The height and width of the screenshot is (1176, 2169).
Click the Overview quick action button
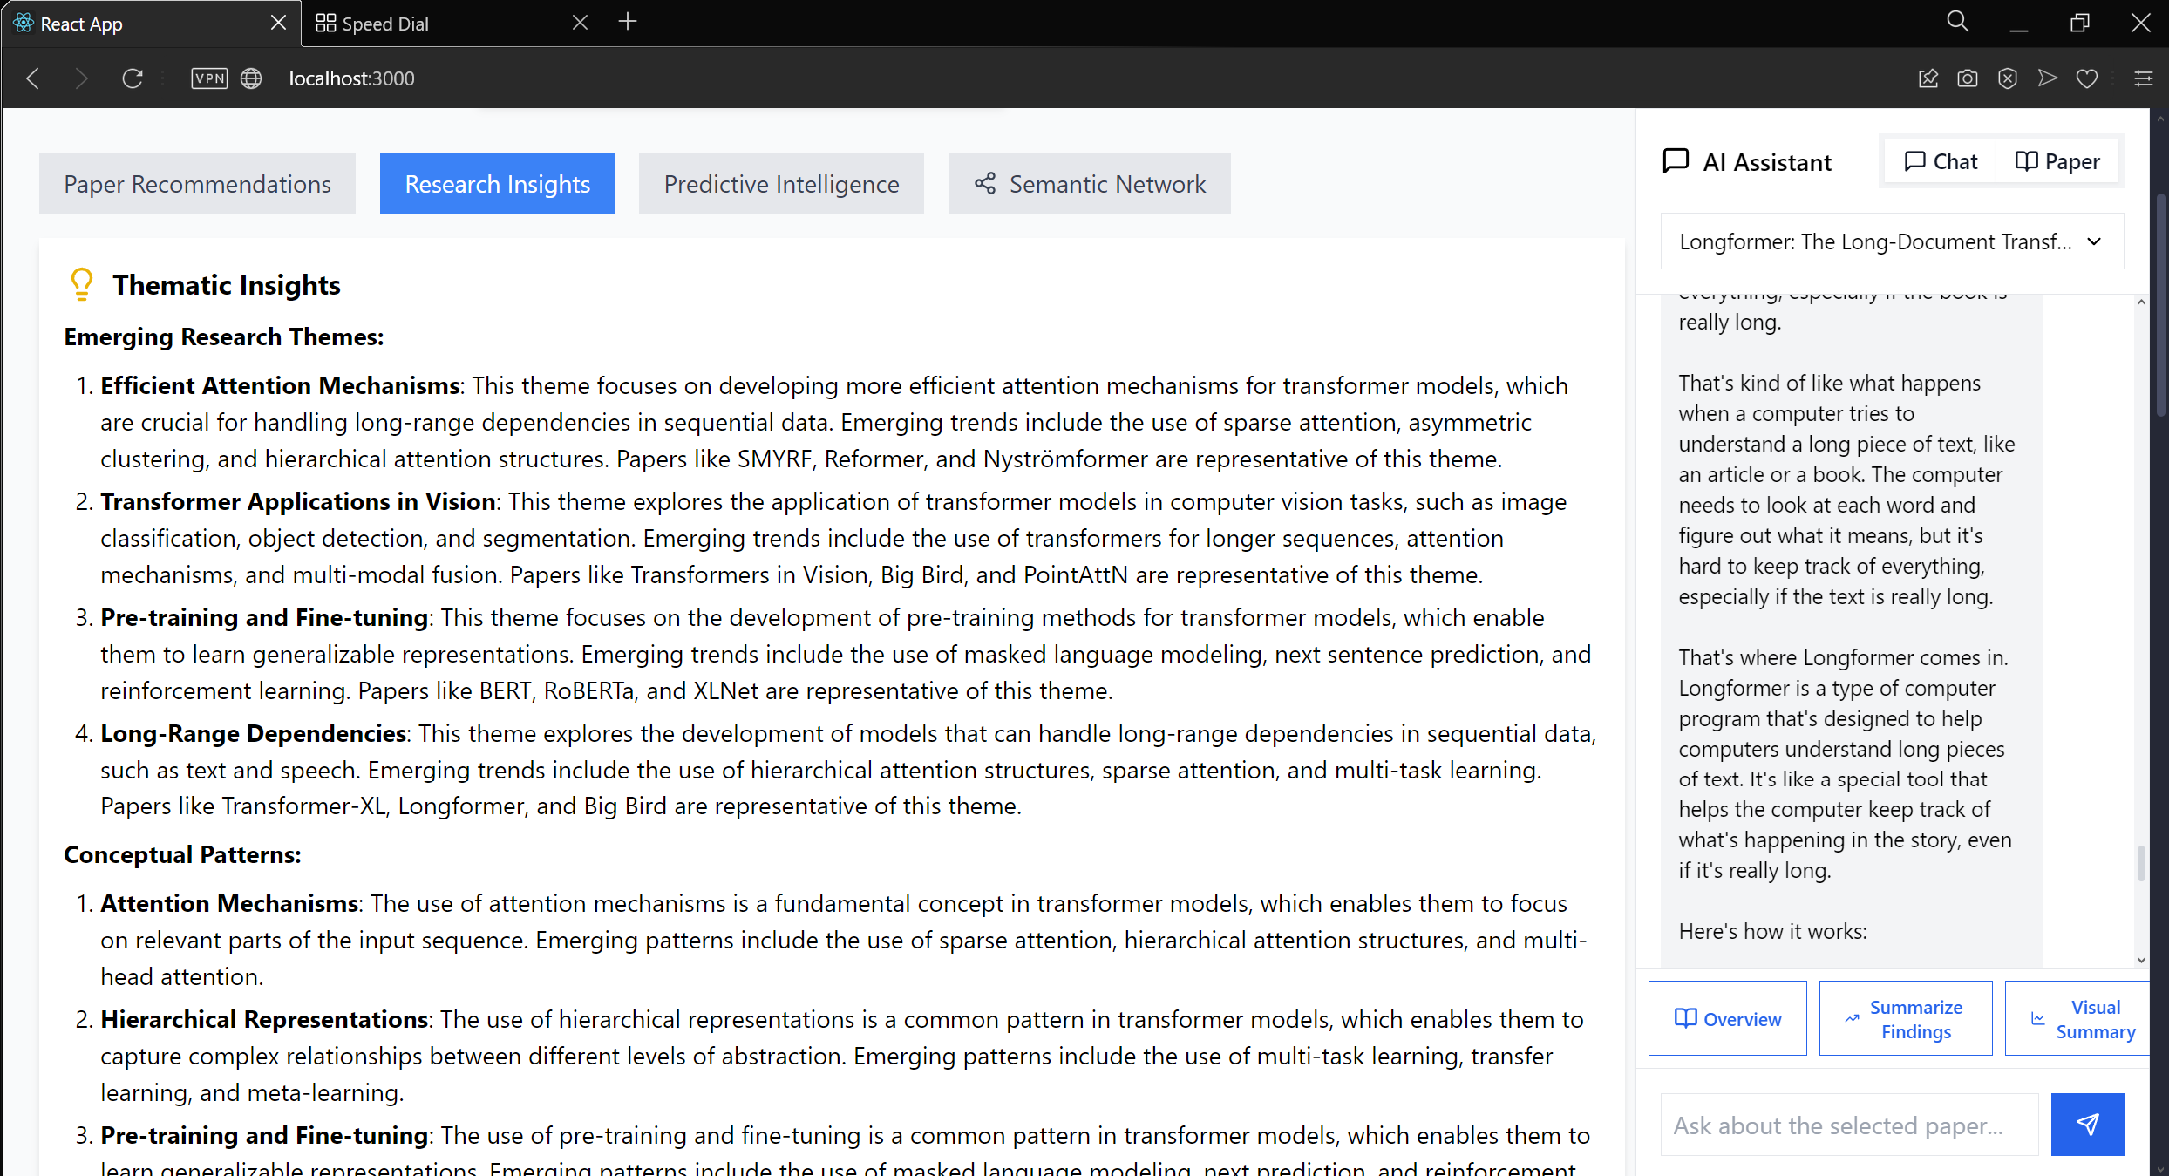click(1727, 1018)
